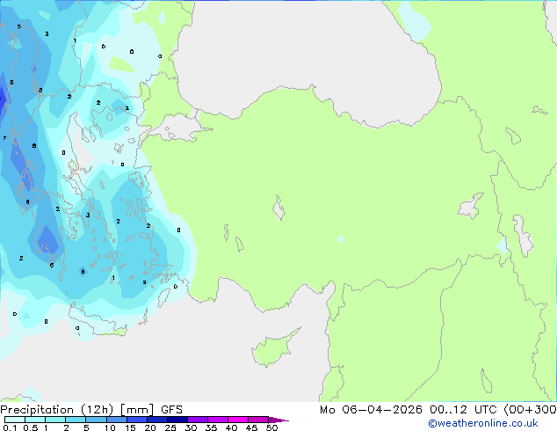Select the 1–2 mm legend color box
Screen dimensions: 557x431
point(55,420)
